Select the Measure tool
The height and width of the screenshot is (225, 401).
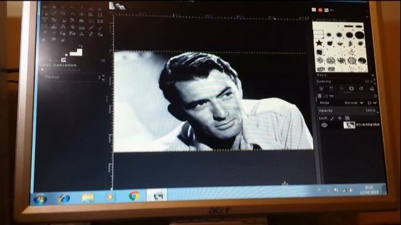pos(73,13)
